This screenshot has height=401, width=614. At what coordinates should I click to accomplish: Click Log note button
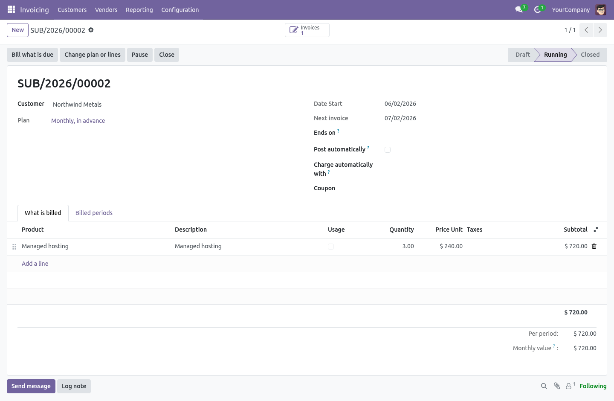74,386
